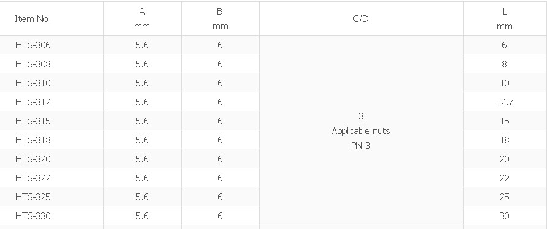This screenshot has height=229, width=547.
Task: Click the B mm column header
Action: [220, 19]
